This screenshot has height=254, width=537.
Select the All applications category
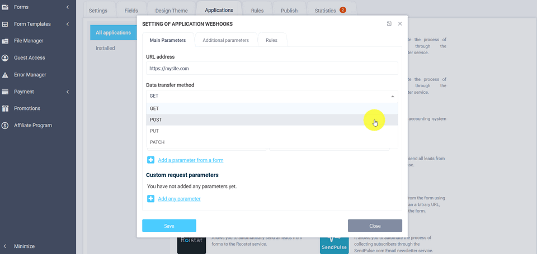click(x=114, y=33)
